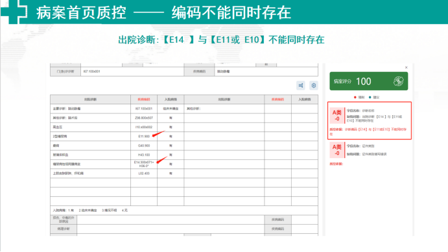This screenshot has height=252, width=448.
Task: Select the red-outlined E14 diagnosis error card
Action: [370, 120]
